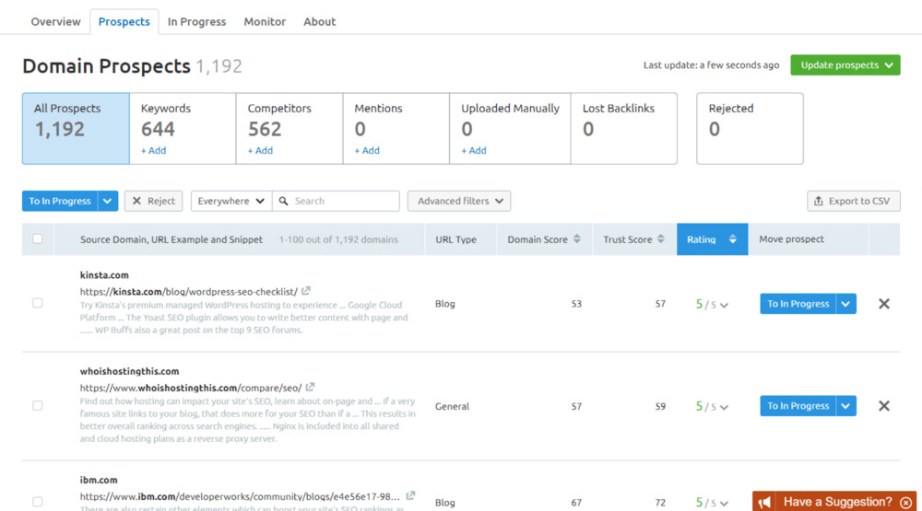Tick the select-all checkbox in table header

pos(38,238)
